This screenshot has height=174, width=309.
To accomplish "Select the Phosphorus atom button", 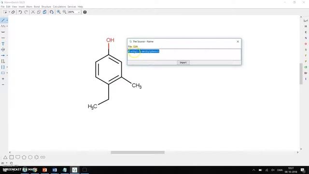I will click(306, 61).
